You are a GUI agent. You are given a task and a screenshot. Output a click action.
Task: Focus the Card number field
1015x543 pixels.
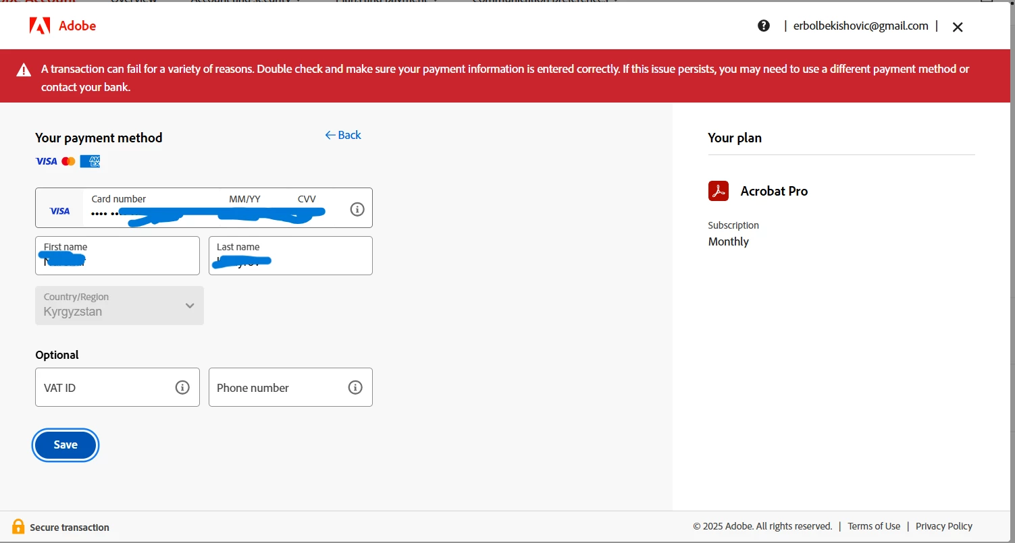(x=152, y=207)
